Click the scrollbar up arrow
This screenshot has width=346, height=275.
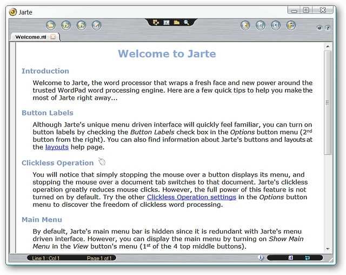328,47
